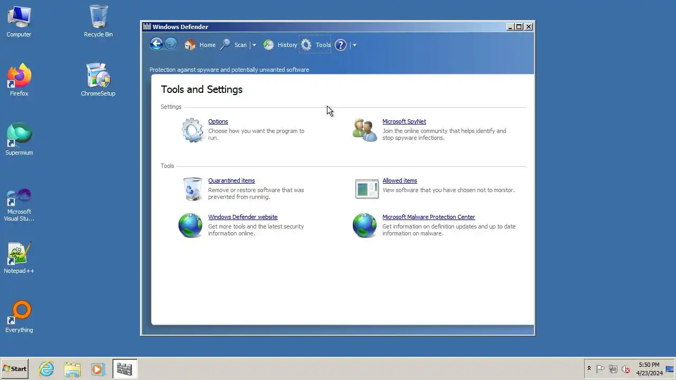Click the Microsoft SpyNet people icon
The height and width of the screenshot is (380, 676).
click(365, 130)
